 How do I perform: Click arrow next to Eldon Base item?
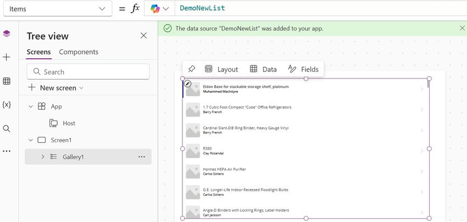tap(422, 89)
